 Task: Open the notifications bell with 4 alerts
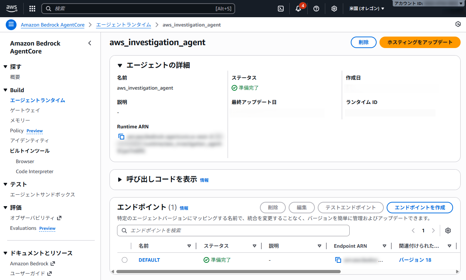coord(298,8)
